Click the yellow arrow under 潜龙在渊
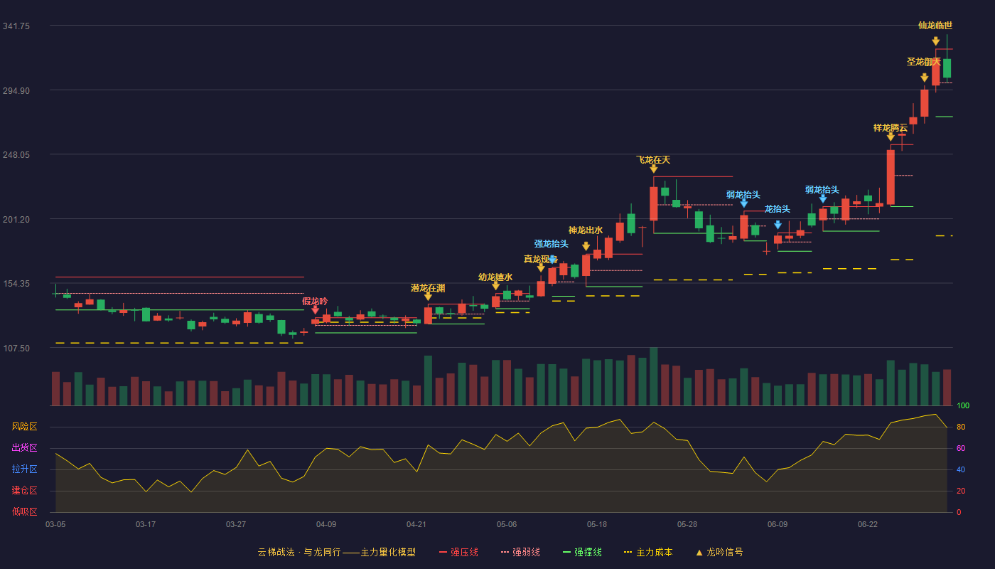 (x=428, y=297)
